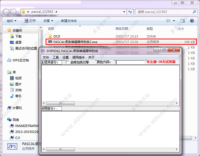Click right arrow of description area scrollbar

coord(177,149)
